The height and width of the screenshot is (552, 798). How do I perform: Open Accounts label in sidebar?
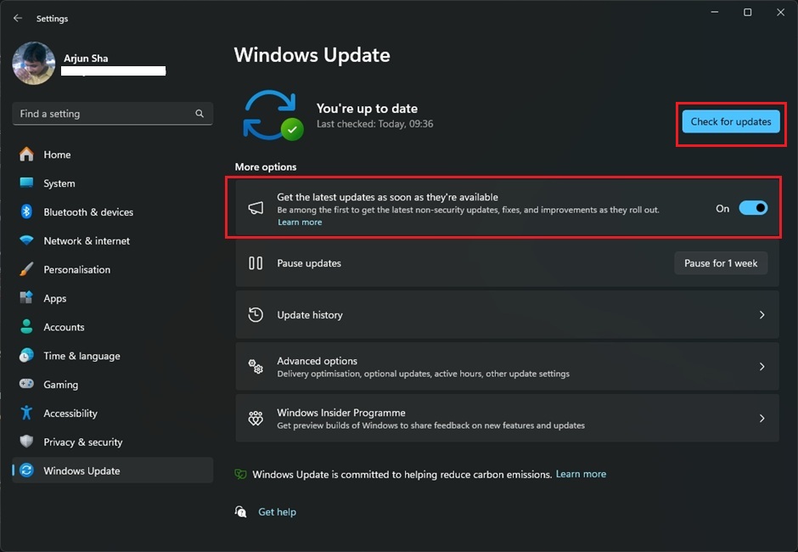point(65,327)
